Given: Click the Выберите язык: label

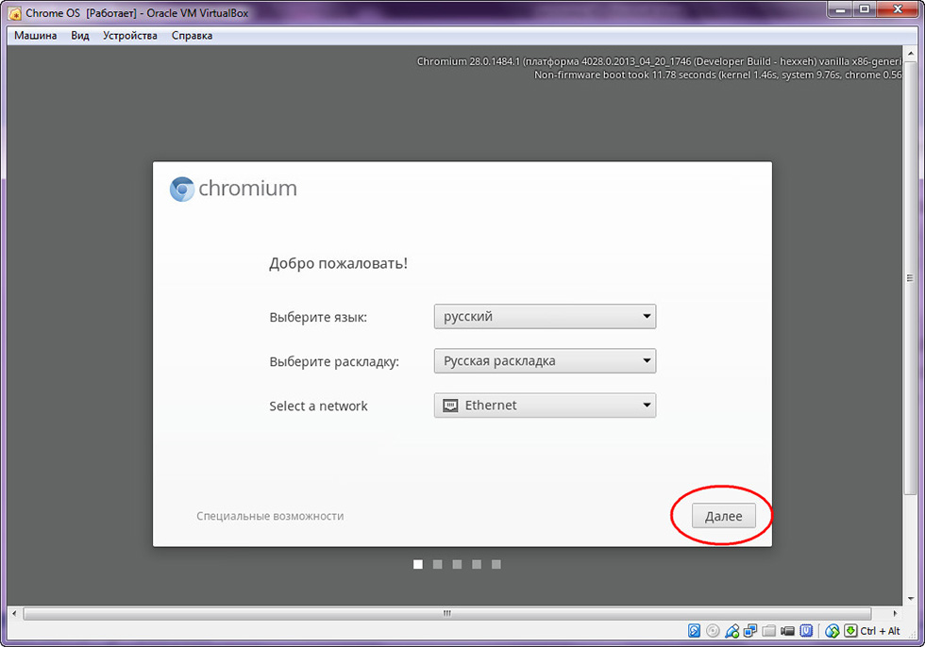Looking at the screenshot, I should pos(318,317).
